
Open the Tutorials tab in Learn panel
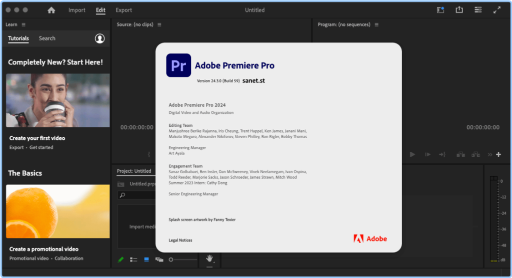click(x=18, y=38)
